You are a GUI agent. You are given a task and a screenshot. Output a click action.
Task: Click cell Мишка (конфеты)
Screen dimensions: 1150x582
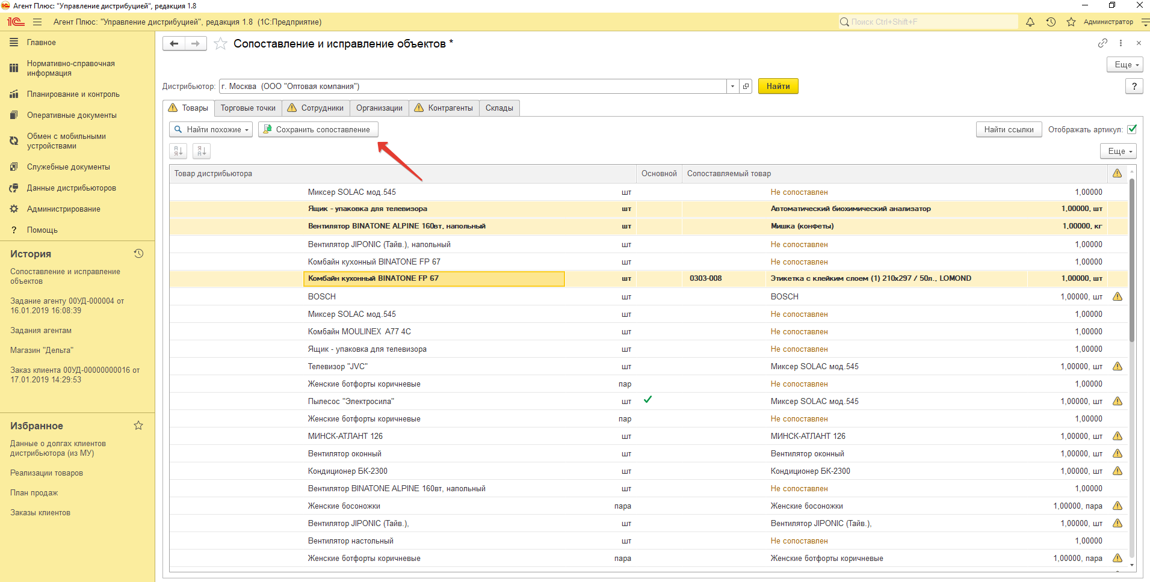click(802, 226)
